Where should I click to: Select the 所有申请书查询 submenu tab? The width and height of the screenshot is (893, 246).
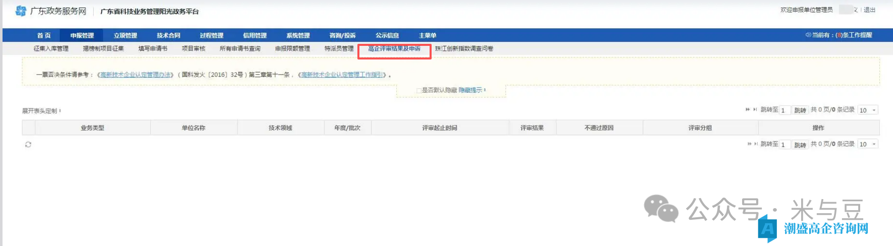240,48
